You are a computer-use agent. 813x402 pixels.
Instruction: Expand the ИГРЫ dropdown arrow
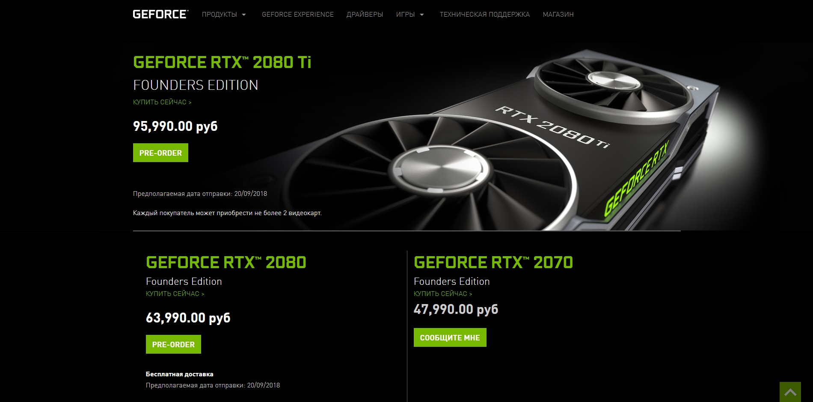tap(422, 15)
